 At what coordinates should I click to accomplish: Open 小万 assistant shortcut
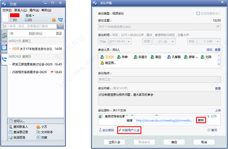(42, 127)
